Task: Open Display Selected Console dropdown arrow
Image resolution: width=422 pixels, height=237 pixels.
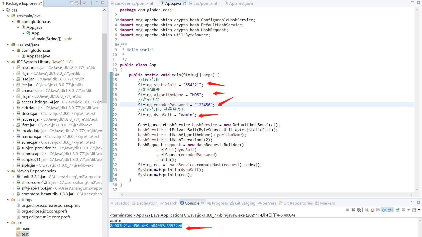Action: coord(408,210)
